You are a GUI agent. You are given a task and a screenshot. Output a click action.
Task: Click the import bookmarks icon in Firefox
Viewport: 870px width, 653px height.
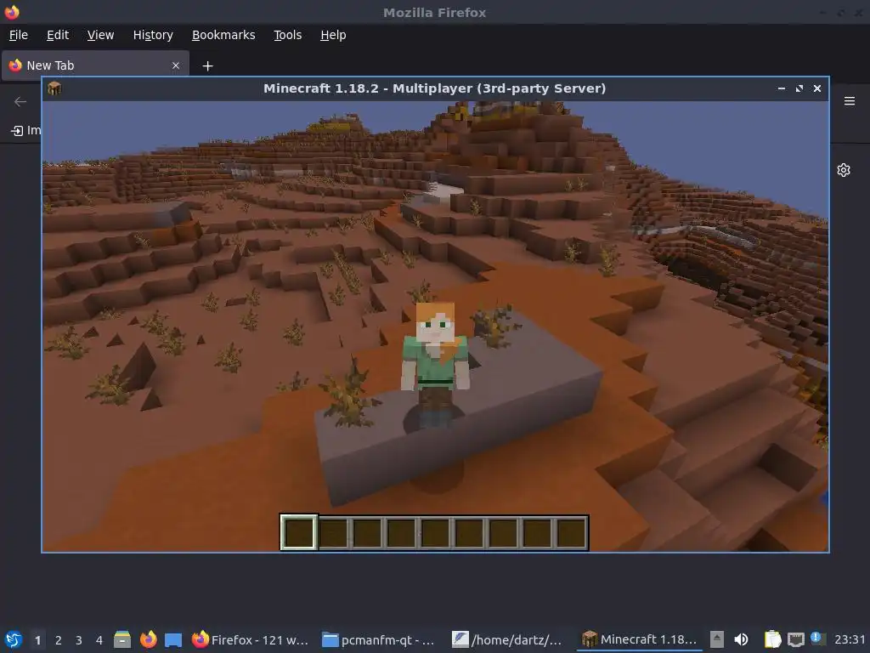click(17, 130)
